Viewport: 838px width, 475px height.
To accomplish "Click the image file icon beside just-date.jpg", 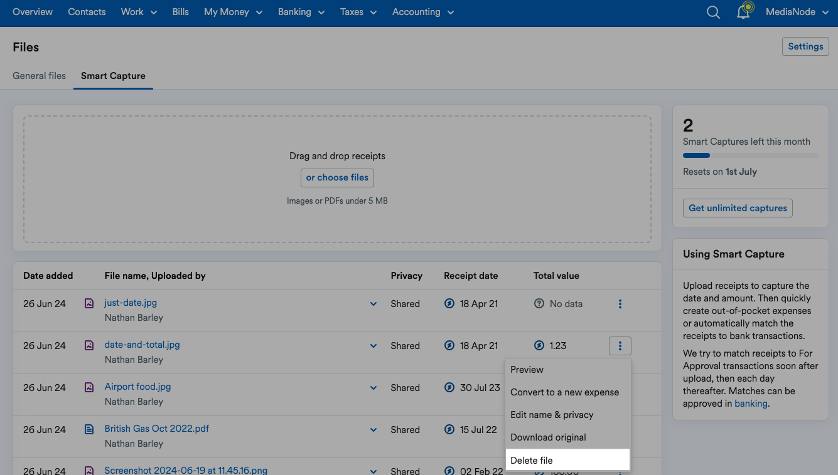I will (88, 303).
